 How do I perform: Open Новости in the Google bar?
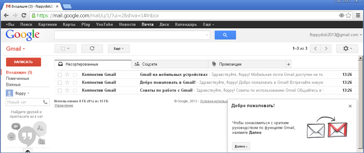(127, 24)
